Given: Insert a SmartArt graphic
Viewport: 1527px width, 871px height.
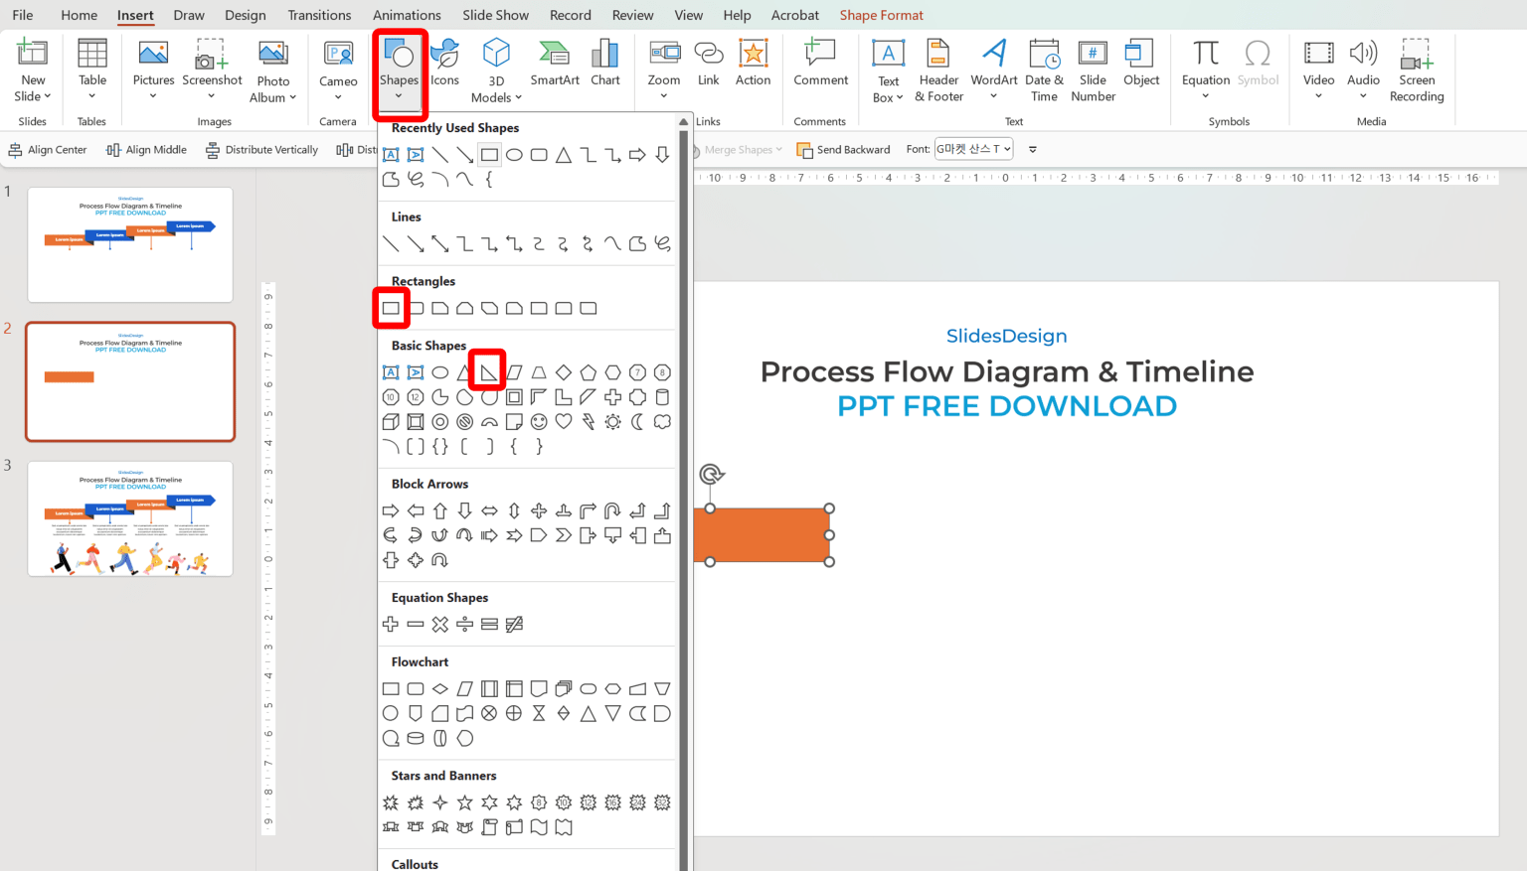Looking at the screenshot, I should pos(554,70).
